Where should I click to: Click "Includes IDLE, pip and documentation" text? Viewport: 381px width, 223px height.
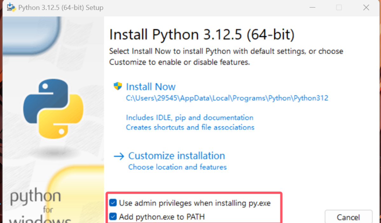click(x=190, y=118)
